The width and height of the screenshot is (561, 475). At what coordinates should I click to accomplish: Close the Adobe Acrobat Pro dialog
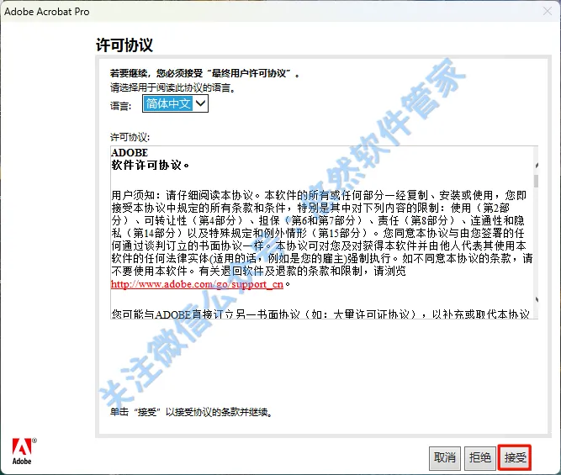tap(548, 12)
